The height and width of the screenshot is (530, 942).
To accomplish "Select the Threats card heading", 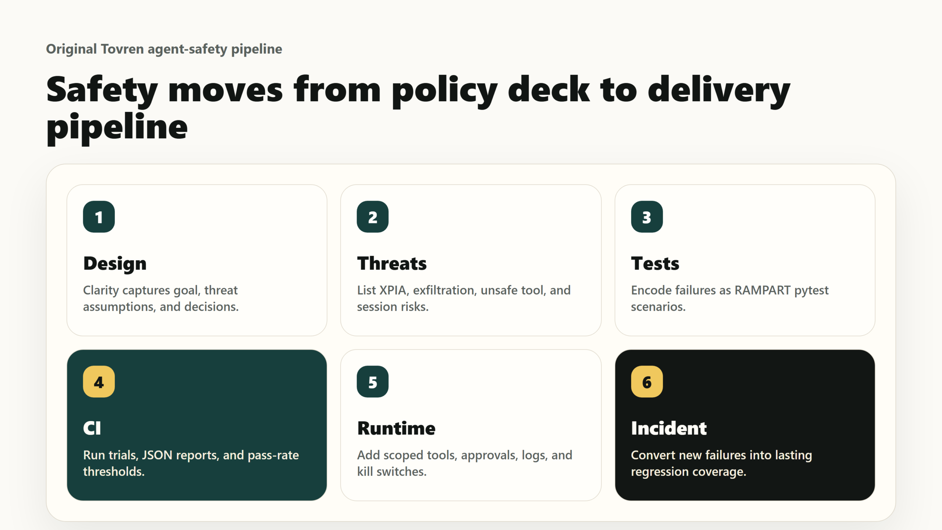I will (x=392, y=264).
